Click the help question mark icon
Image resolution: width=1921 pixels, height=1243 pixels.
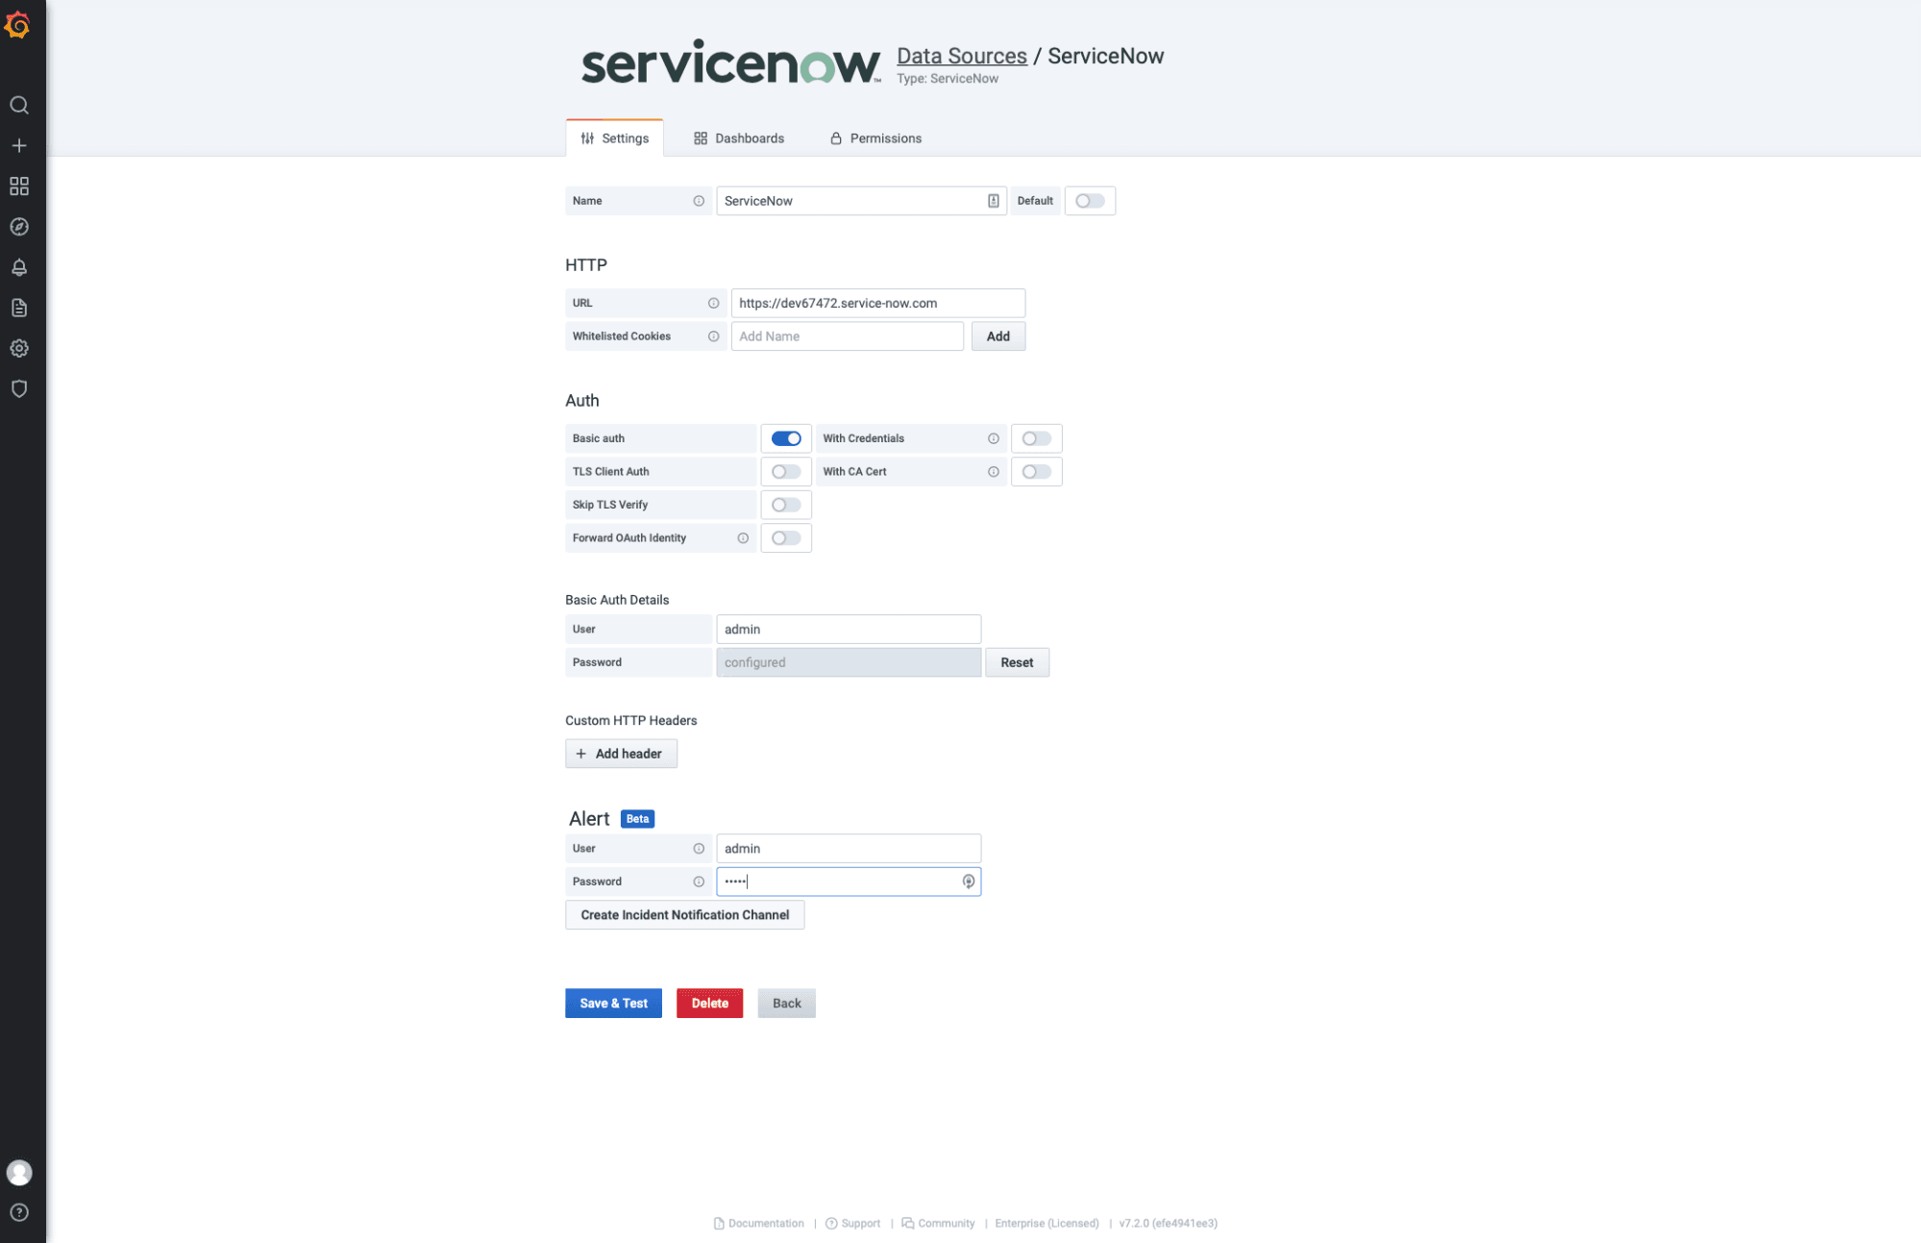[19, 1212]
